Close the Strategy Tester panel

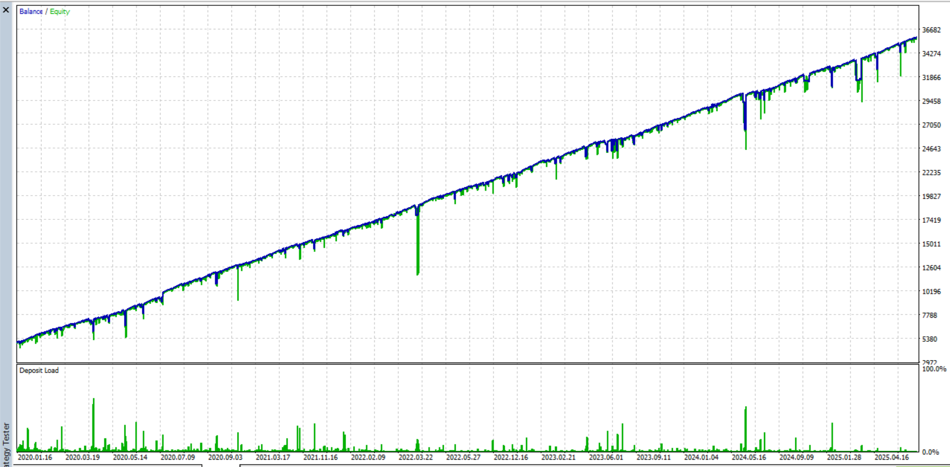(x=6, y=10)
